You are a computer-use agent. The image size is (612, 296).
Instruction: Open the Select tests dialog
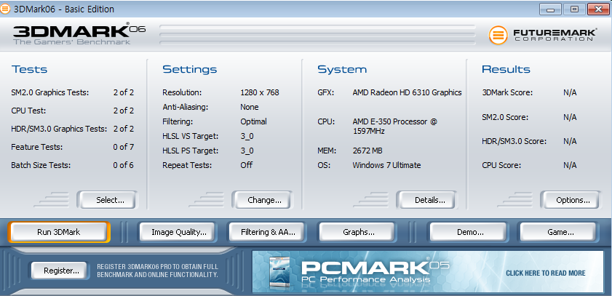pos(107,200)
